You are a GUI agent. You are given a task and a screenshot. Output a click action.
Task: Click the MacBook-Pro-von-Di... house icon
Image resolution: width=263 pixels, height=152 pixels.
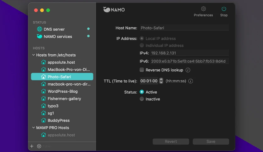[x=43, y=69]
